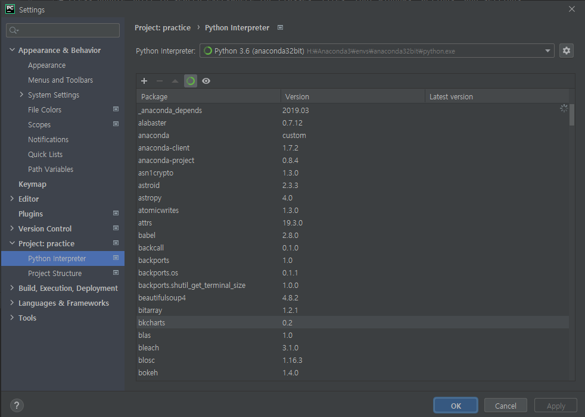585x417 pixels.
Task: Click the search magnifier icon
Action: [x=14, y=30]
